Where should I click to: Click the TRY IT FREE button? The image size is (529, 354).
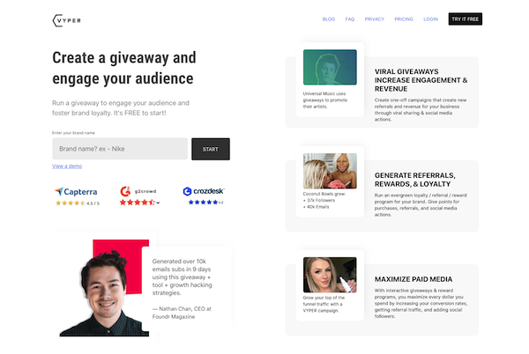(x=466, y=19)
